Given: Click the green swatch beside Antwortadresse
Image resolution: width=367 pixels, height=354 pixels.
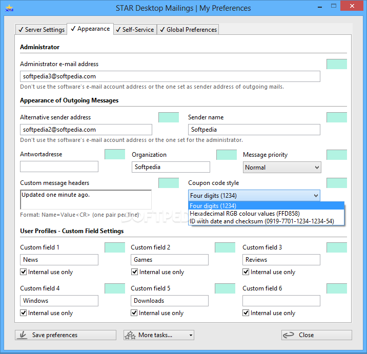Looking at the screenshot, I should [x=115, y=154].
